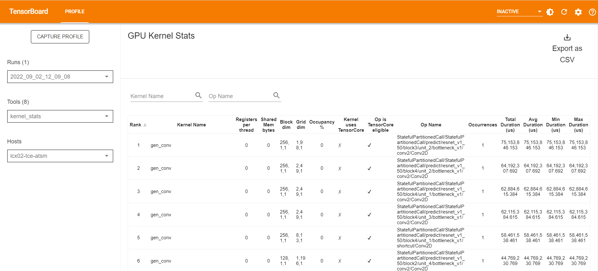Open the INACTIVE plugin selector dropdown

pyautogui.click(x=519, y=12)
